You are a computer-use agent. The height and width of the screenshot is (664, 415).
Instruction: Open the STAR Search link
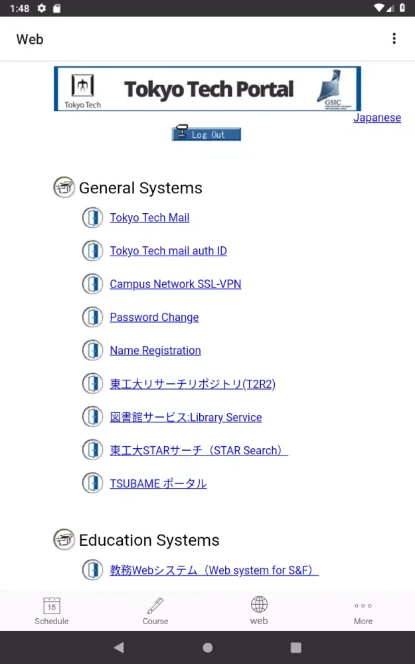[x=199, y=450]
